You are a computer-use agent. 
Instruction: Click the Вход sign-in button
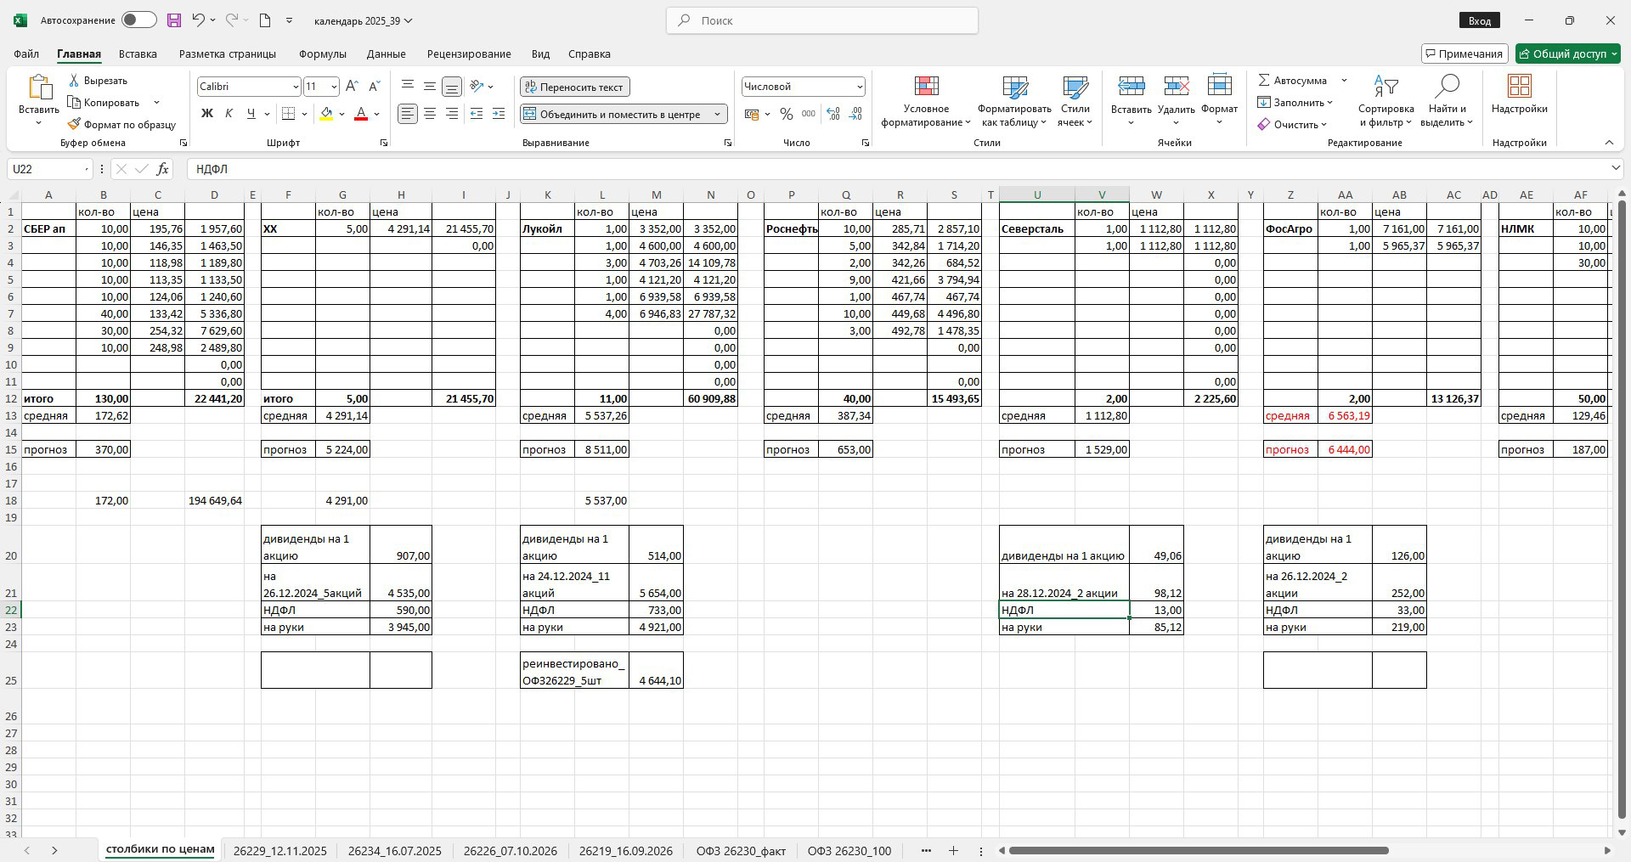[1479, 20]
